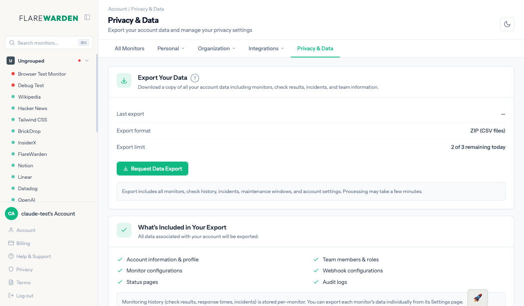Toggle dark mode moon icon

click(507, 24)
